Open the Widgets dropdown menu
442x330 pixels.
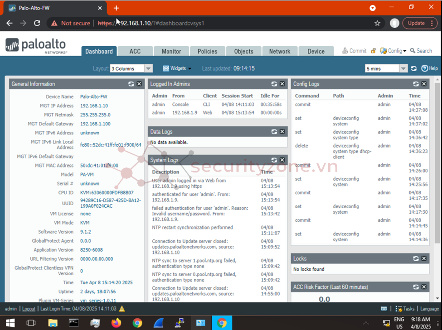pyautogui.click(x=177, y=68)
